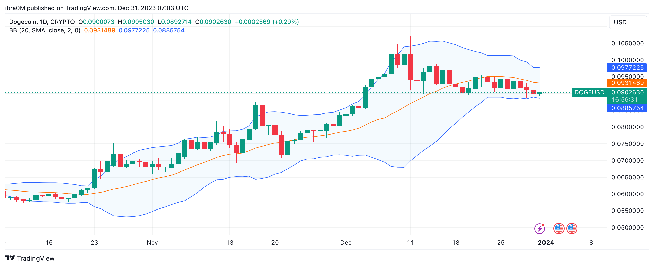Click the DOGEUSD price label tag
Image resolution: width=654 pixels, height=267 pixels.
click(x=589, y=92)
